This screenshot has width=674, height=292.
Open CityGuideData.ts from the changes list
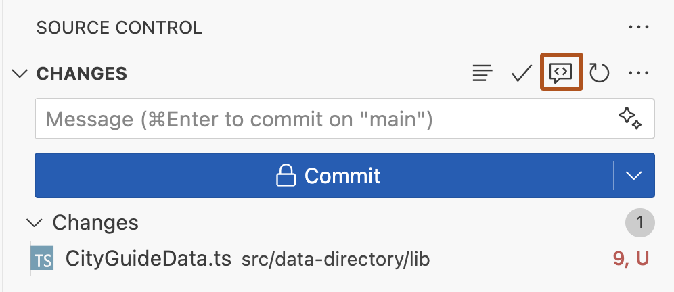point(148,259)
